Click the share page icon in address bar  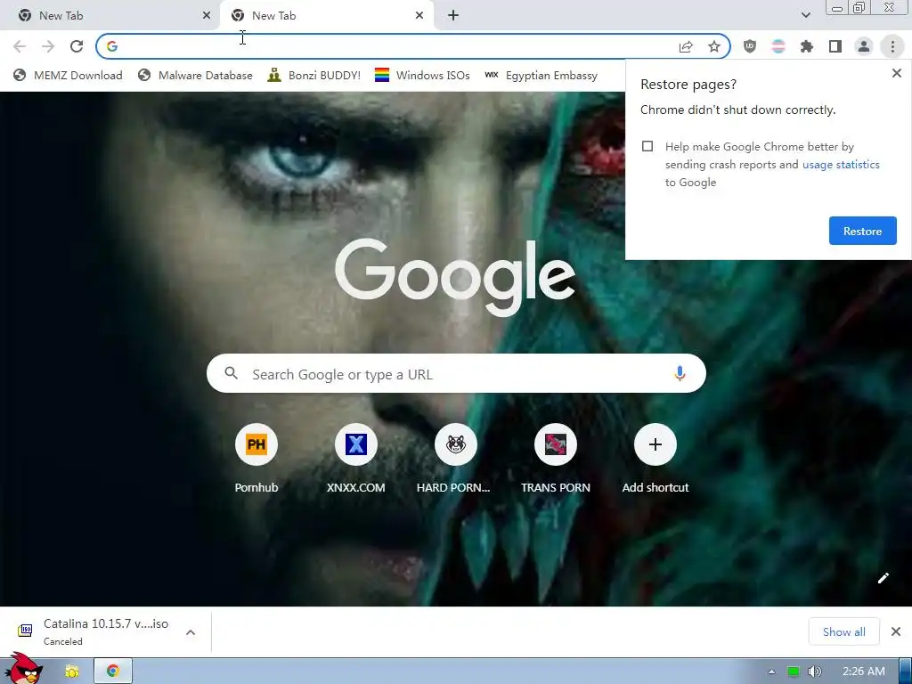tap(687, 46)
